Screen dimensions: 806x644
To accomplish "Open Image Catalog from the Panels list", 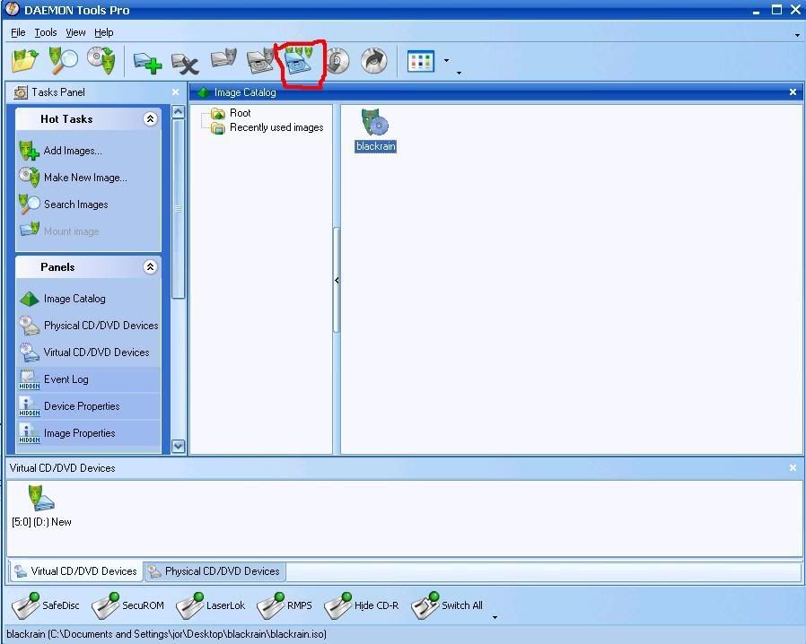I will (63, 299).
